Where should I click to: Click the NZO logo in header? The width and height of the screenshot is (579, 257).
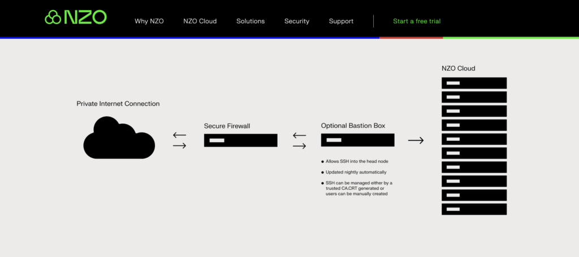pos(76,17)
